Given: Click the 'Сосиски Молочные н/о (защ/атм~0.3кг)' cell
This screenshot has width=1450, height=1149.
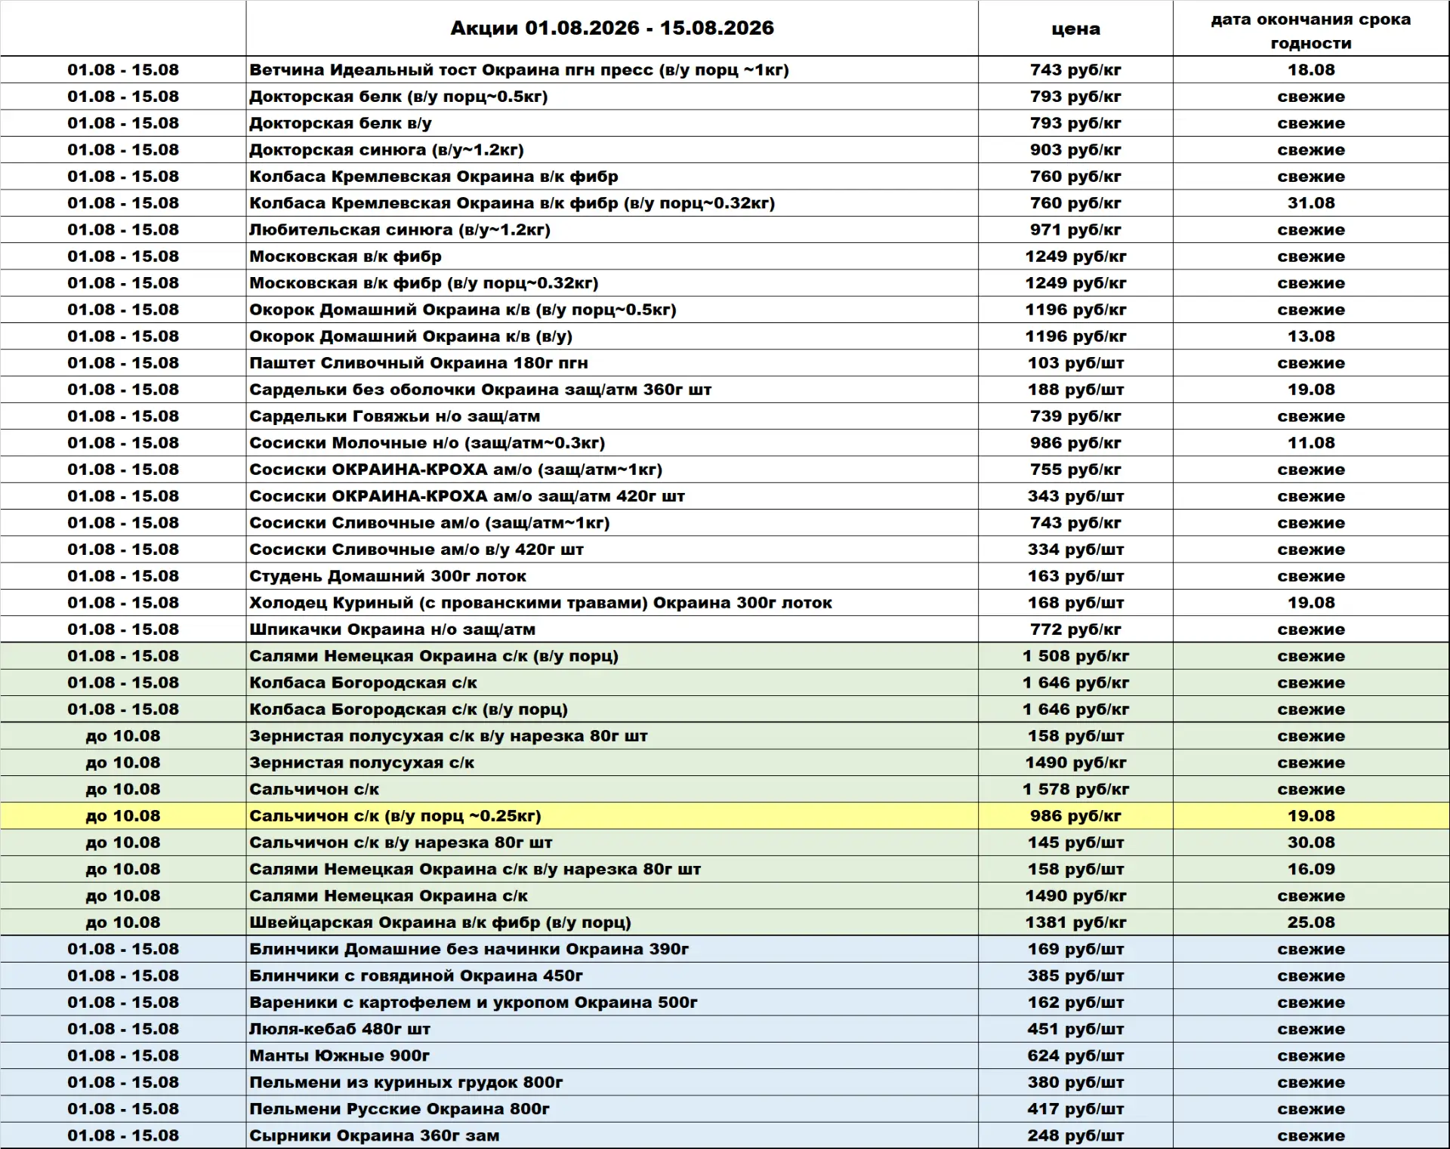Looking at the screenshot, I should (x=612, y=443).
